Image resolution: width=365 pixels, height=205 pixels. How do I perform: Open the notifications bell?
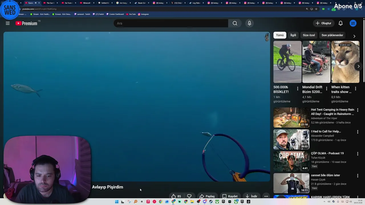[340, 23]
